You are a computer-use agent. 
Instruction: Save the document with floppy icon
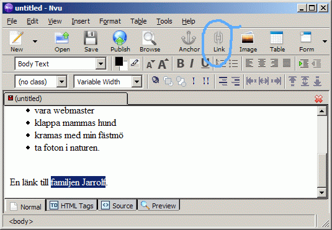tap(91, 42)
